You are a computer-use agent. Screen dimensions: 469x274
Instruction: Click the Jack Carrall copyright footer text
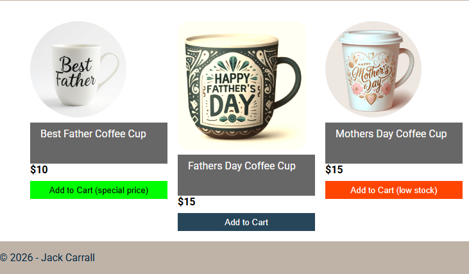tap(47, 258)
